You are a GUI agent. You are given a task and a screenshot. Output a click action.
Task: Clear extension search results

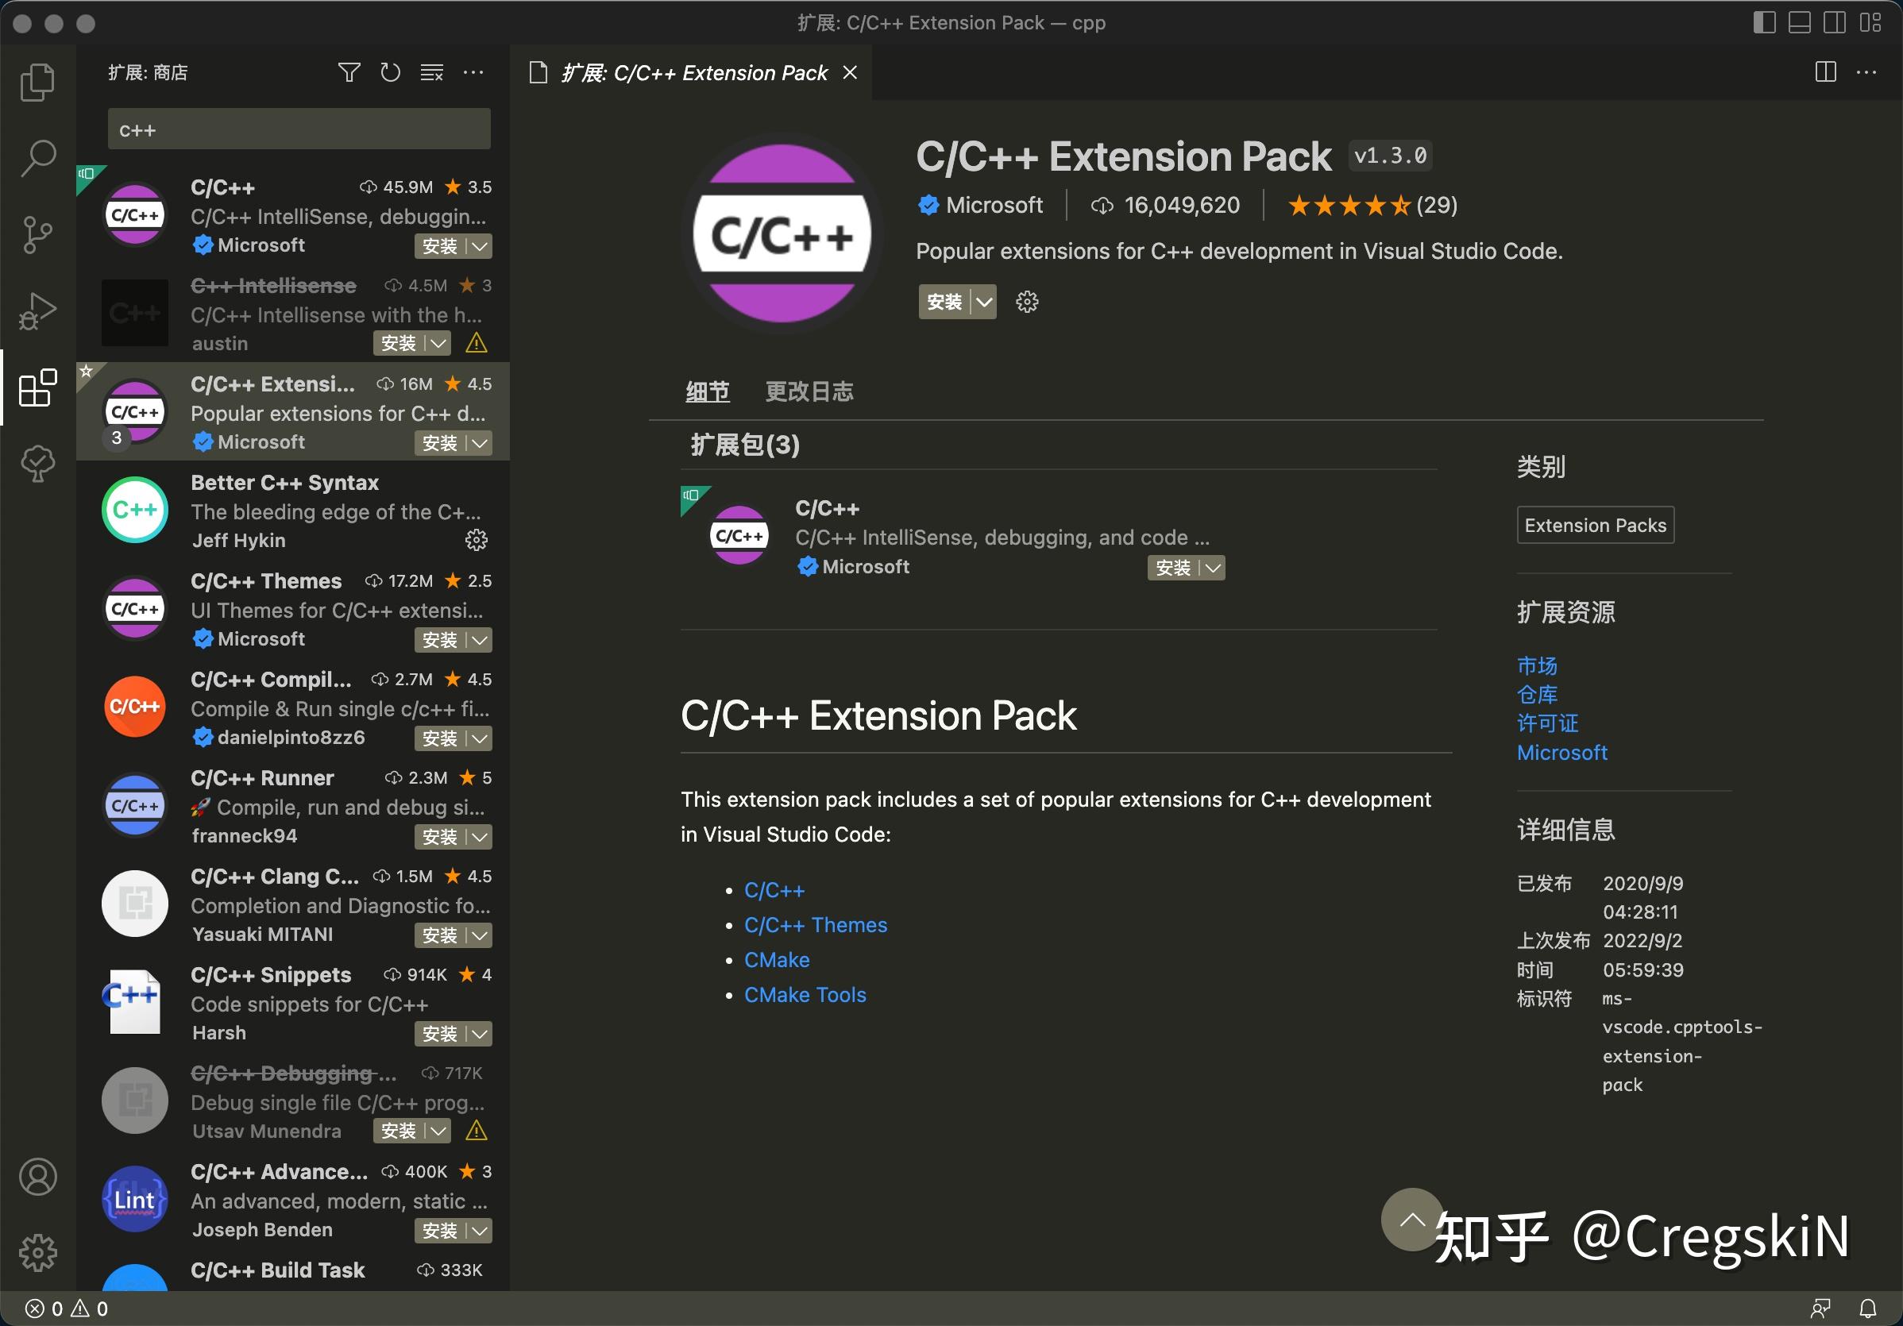click(x=432, y=72)
